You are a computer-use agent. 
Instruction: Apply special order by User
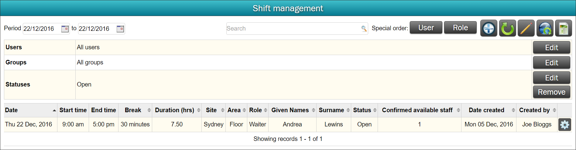pos(426,28)
